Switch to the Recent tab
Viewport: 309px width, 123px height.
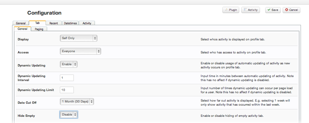point(54,23)
